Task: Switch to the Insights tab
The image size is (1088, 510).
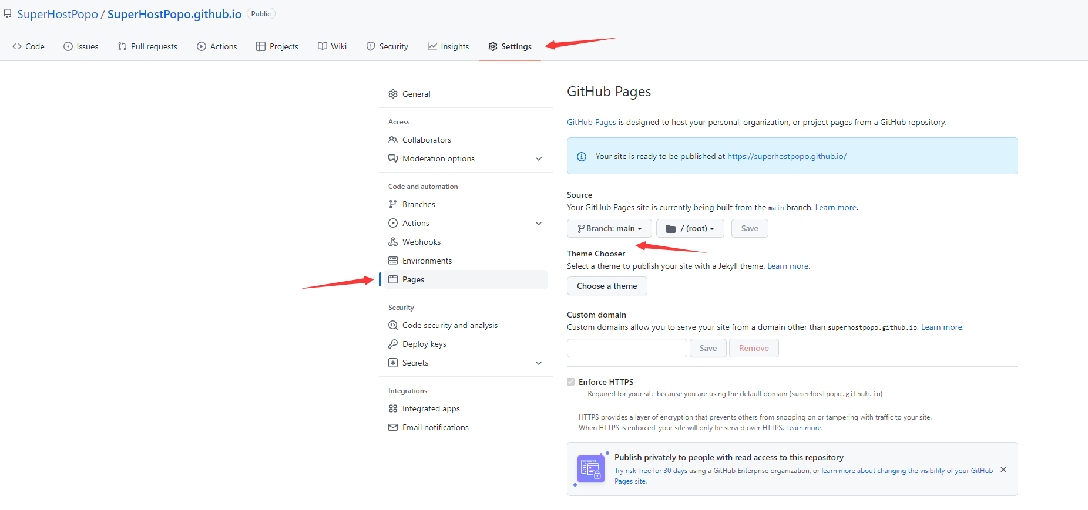Action: 448,46
